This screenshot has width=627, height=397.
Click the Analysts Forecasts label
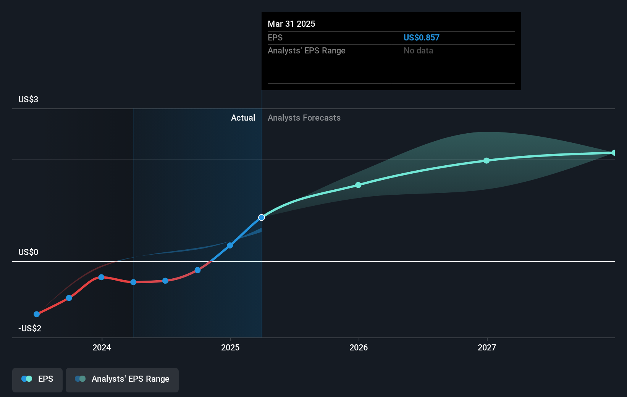pos(304,118)
